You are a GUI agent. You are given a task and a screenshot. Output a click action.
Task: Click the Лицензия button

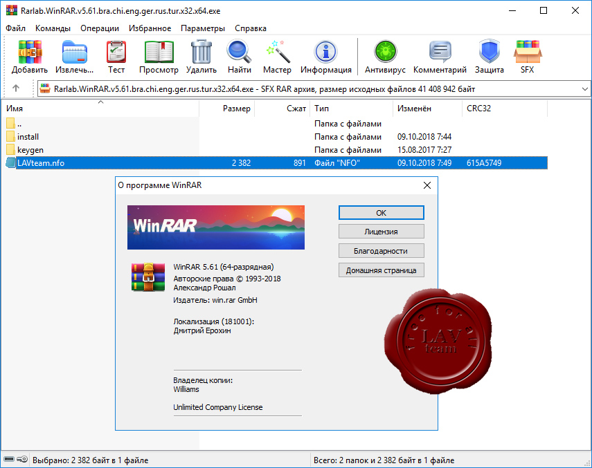coord(382,232)
